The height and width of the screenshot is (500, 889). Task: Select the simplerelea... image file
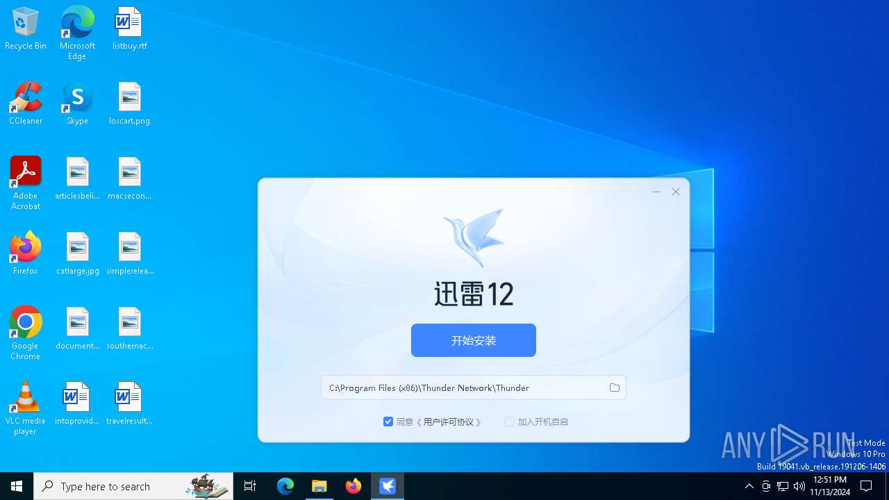129,253
